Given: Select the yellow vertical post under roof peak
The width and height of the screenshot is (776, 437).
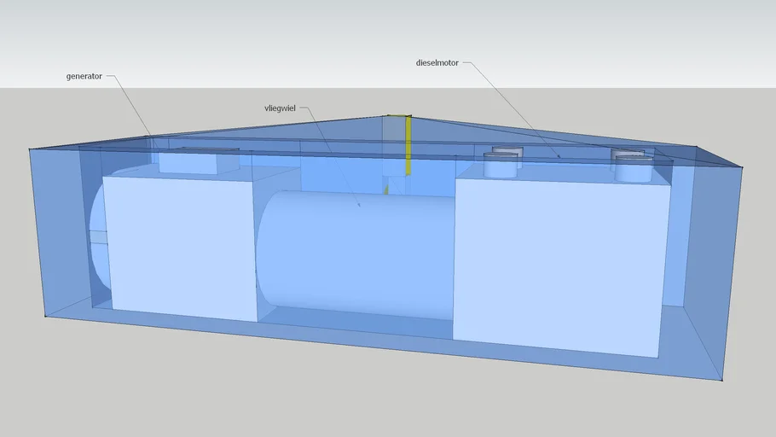Looking at the screenshot, I should click(408, 145).
